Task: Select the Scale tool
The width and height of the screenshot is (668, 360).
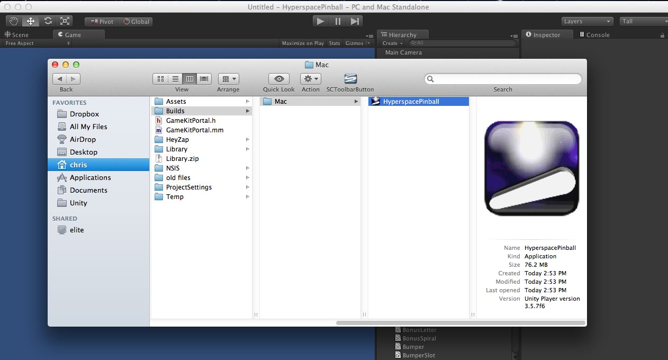Action: click(x=65, y=21)
